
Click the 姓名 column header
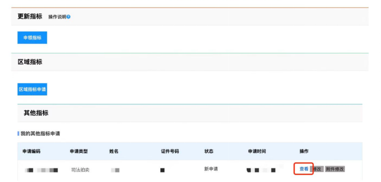point(114,152)
